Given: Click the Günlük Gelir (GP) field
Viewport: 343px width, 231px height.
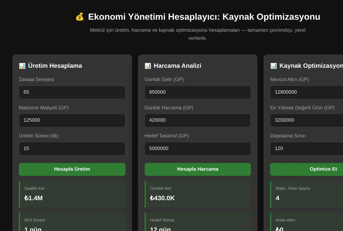Looking at the screenshot, I should [198, 92].
